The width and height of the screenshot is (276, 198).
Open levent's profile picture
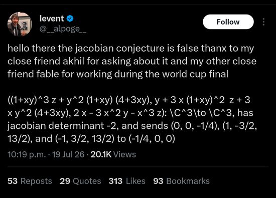(20, 24)
